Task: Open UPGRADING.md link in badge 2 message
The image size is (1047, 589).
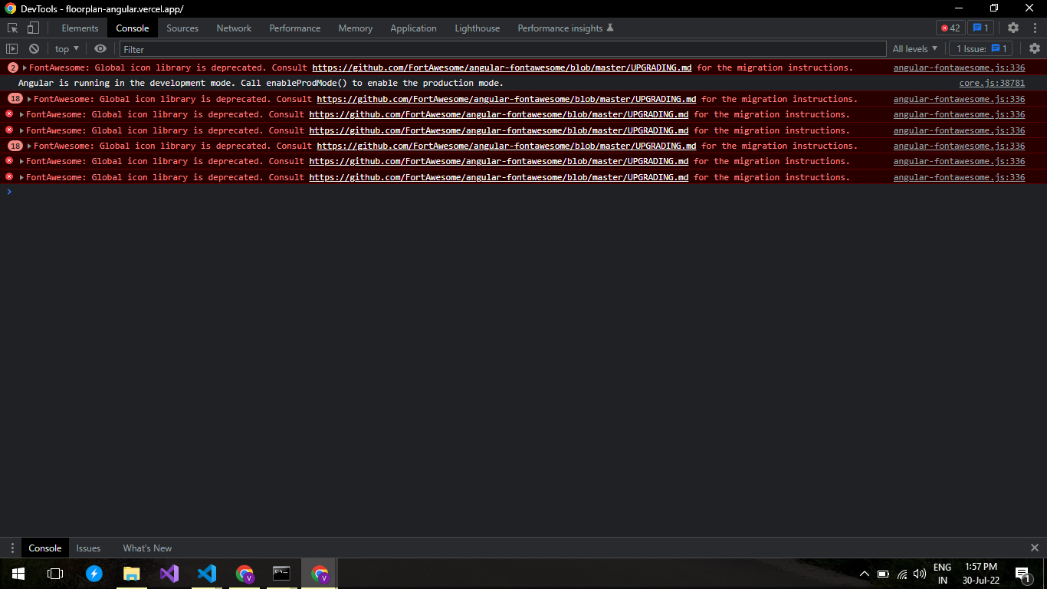Action: pos(502,67)
